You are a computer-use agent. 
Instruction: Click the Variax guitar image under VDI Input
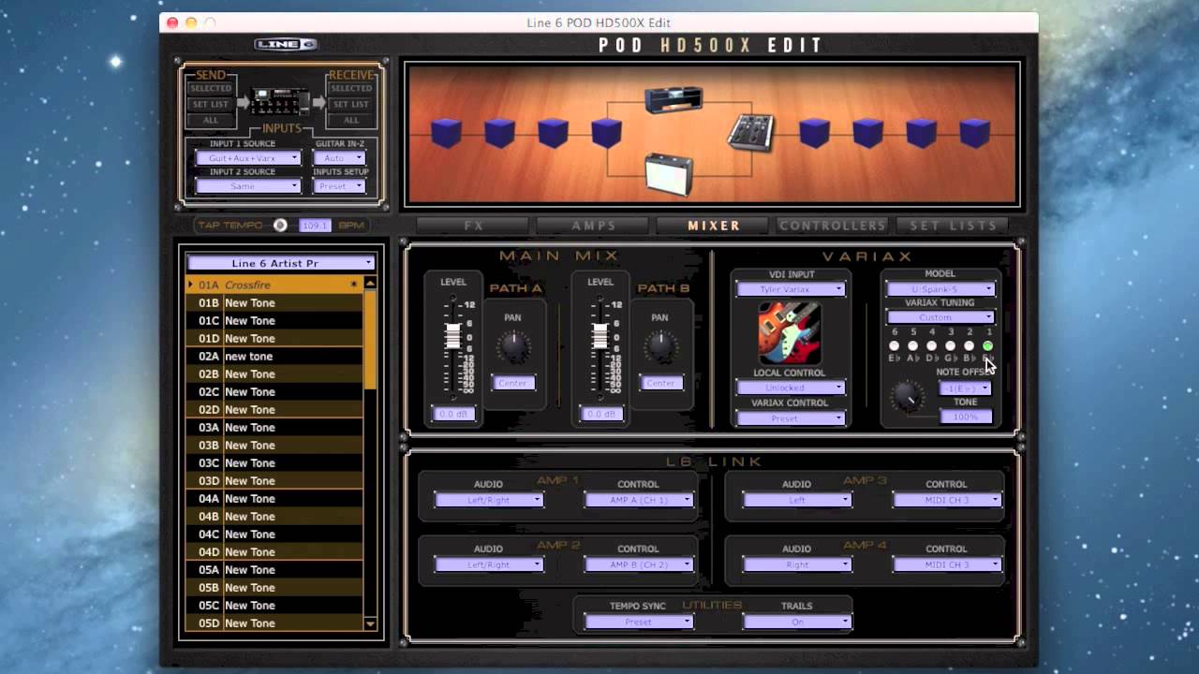pos(790,332)
